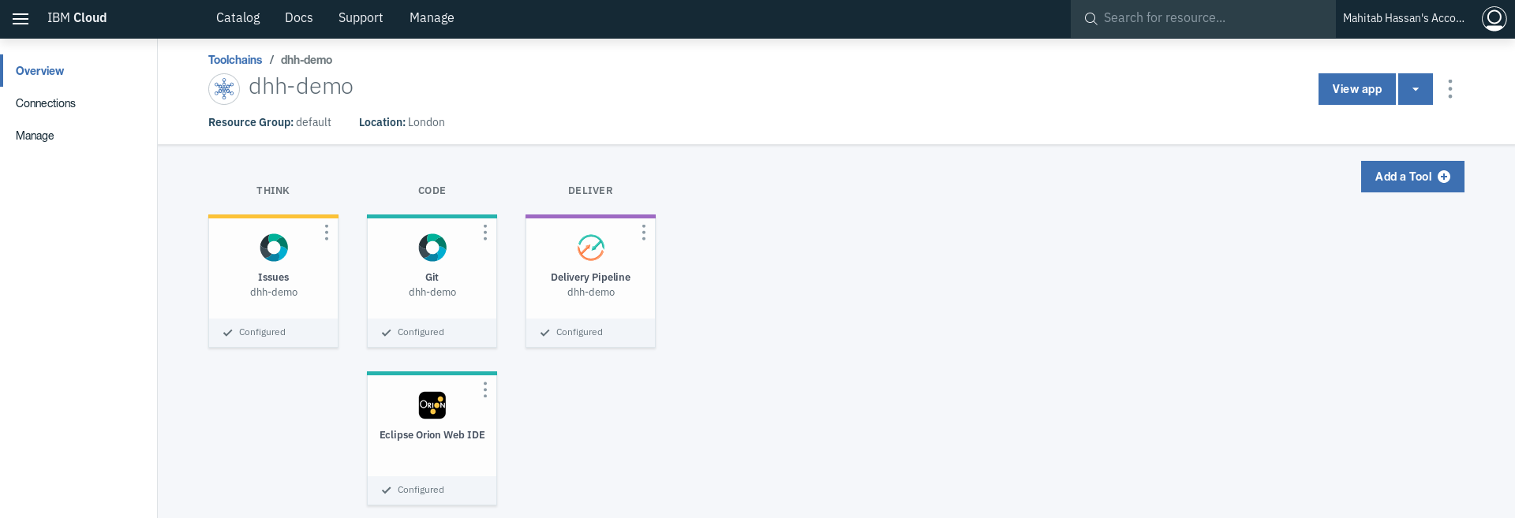This screenshot has width=1515, height=518.
Task: Open Delivery Pipeline card three-dot menu
Action: (644, 233)
